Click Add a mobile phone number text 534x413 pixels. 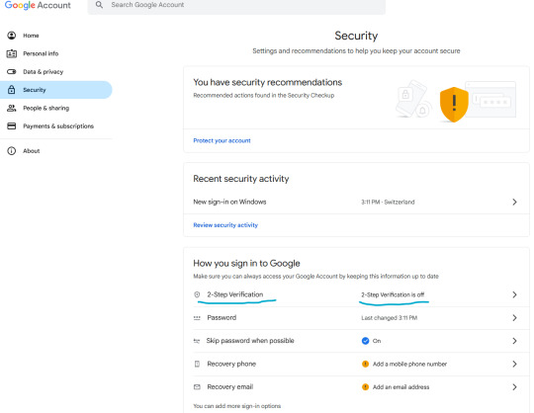click(409, 364)
